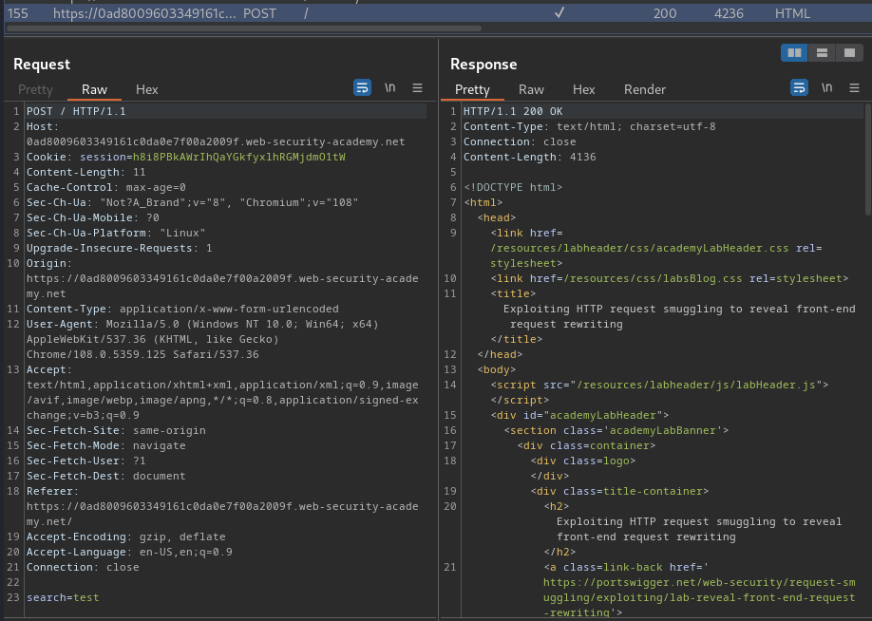This screenshot has width=872, height=621.
Task: Select Response Hex tab
Action: pos(584,89)
